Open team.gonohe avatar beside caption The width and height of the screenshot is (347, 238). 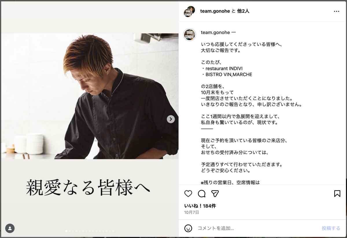(x=190, y=35)
